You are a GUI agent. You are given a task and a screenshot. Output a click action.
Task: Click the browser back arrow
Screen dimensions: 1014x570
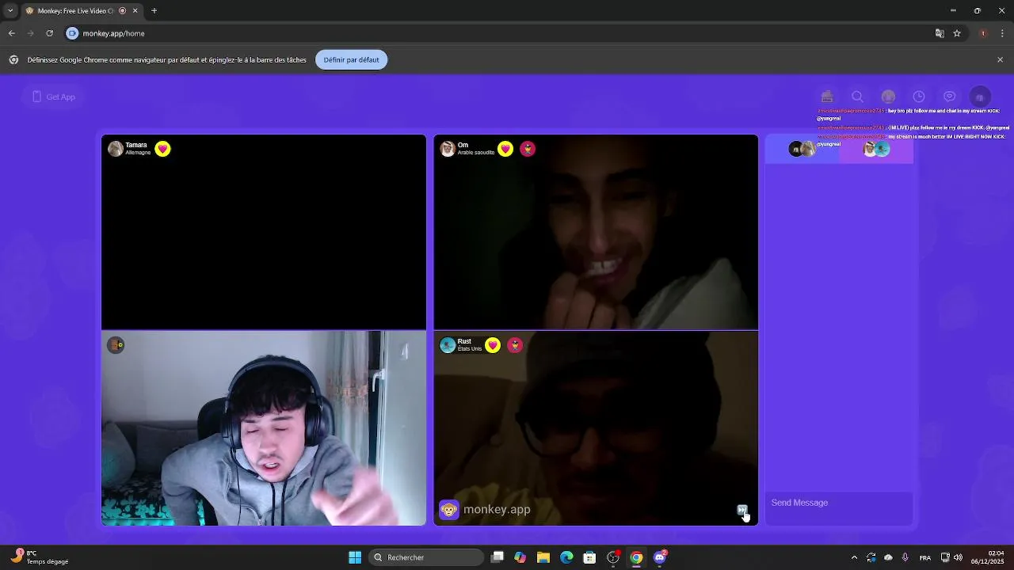pos(12,33)
